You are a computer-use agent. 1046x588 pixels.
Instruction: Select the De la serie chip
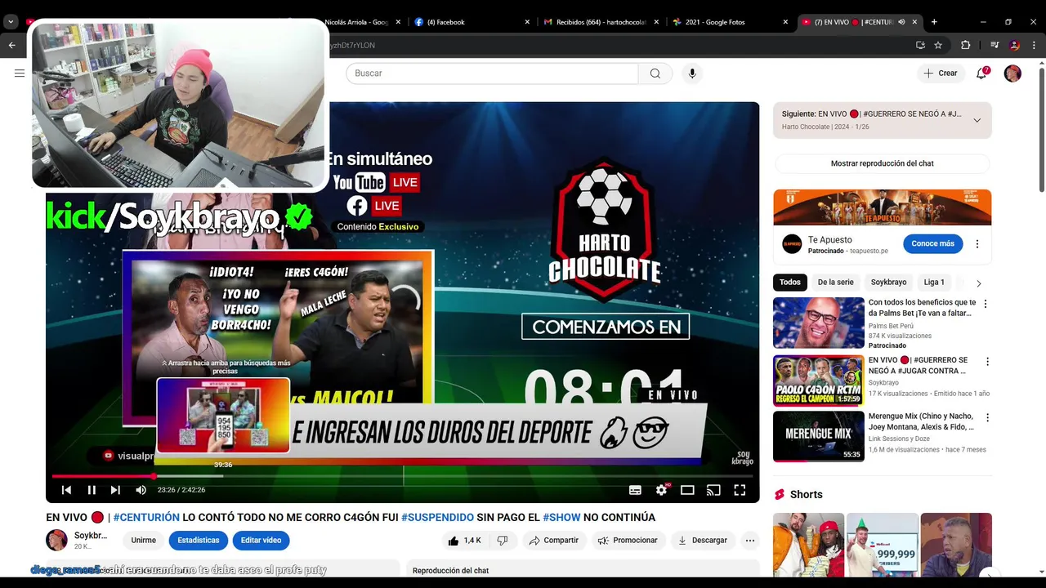(835, 283)
